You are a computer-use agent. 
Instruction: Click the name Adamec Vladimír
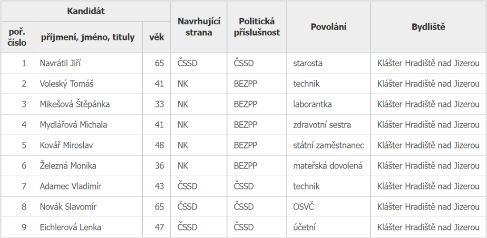click(70, 186)
